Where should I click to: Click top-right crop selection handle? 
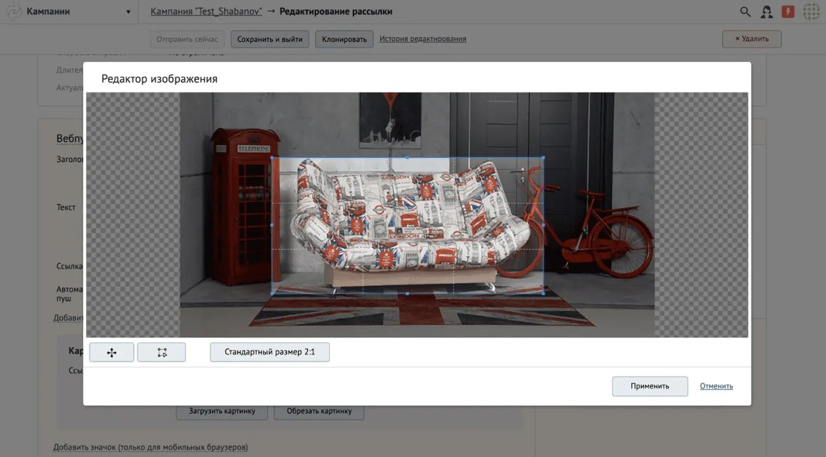tap(543, 158)
